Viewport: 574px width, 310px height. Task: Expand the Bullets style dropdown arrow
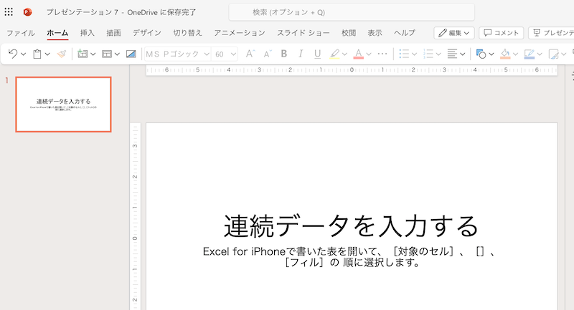(x=415, y=54)
